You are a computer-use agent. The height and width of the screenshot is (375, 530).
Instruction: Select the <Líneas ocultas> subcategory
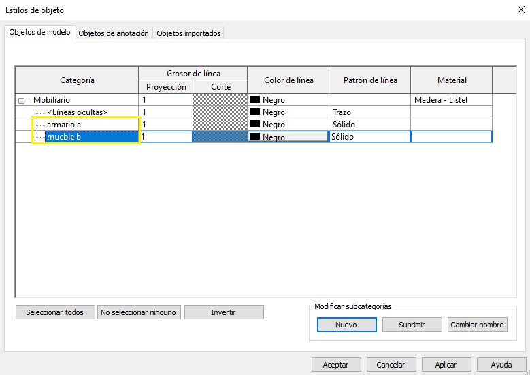click(77, 112)
